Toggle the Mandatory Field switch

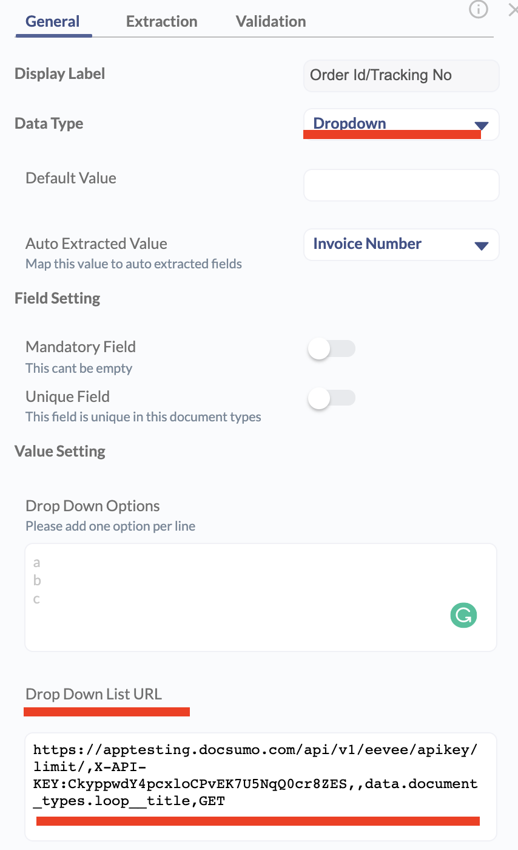(x=331, y=349)
